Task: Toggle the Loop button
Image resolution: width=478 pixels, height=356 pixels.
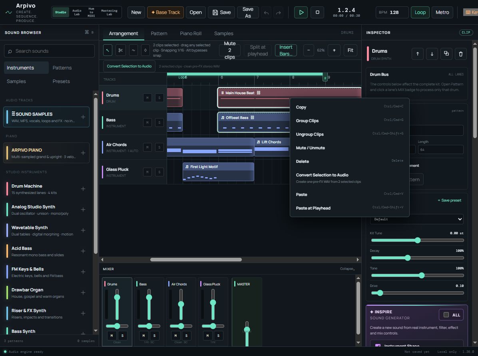Action: pyautogui.click(x=420, y=12)
